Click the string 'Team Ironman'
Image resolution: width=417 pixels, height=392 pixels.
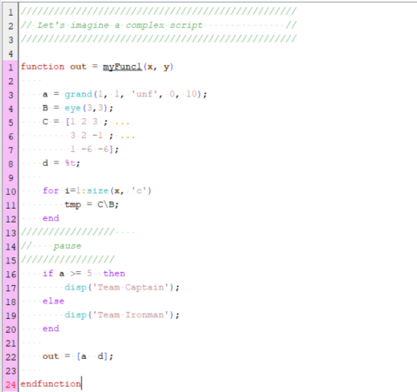[130, 315]
